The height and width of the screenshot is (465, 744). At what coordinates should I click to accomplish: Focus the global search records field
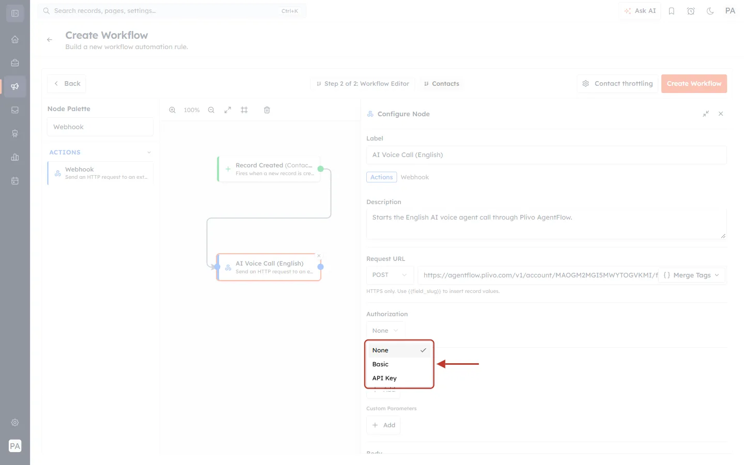click(x=173, y=11)
